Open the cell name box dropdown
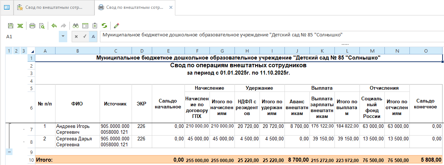 point(63,36)
